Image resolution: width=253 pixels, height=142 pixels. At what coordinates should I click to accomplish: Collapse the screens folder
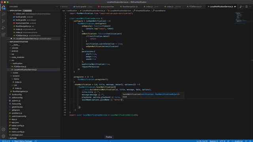16,76
